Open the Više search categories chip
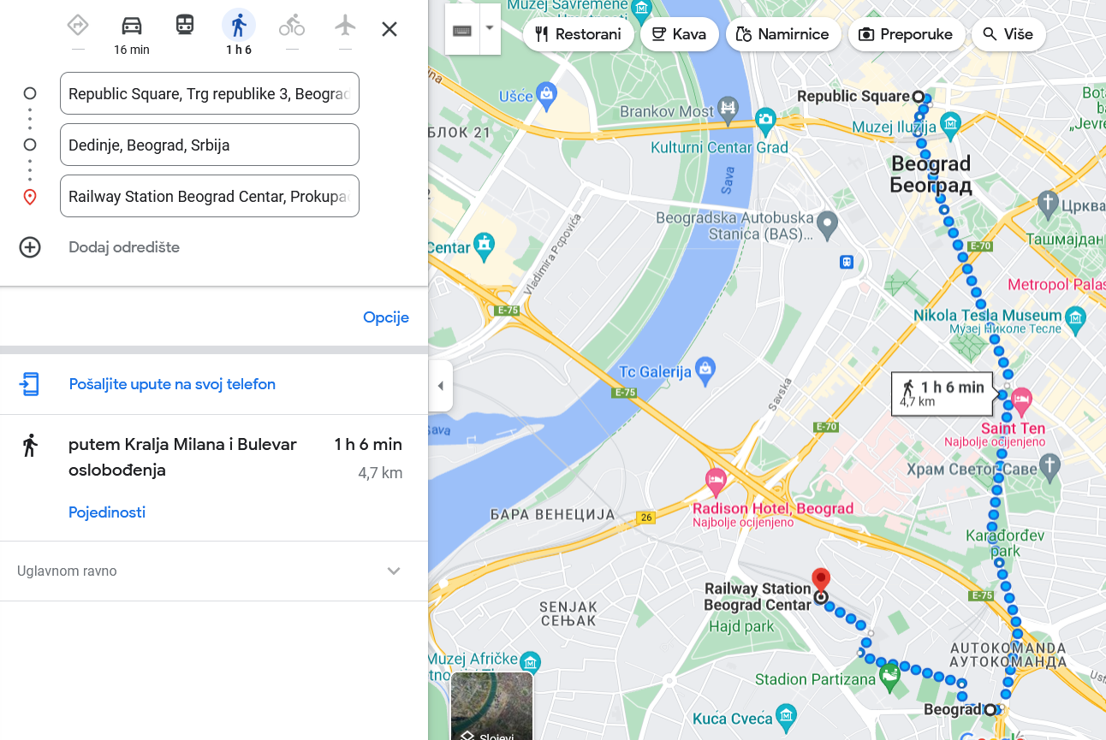This screenshot has height=740, width=1106. (1008, 34)
